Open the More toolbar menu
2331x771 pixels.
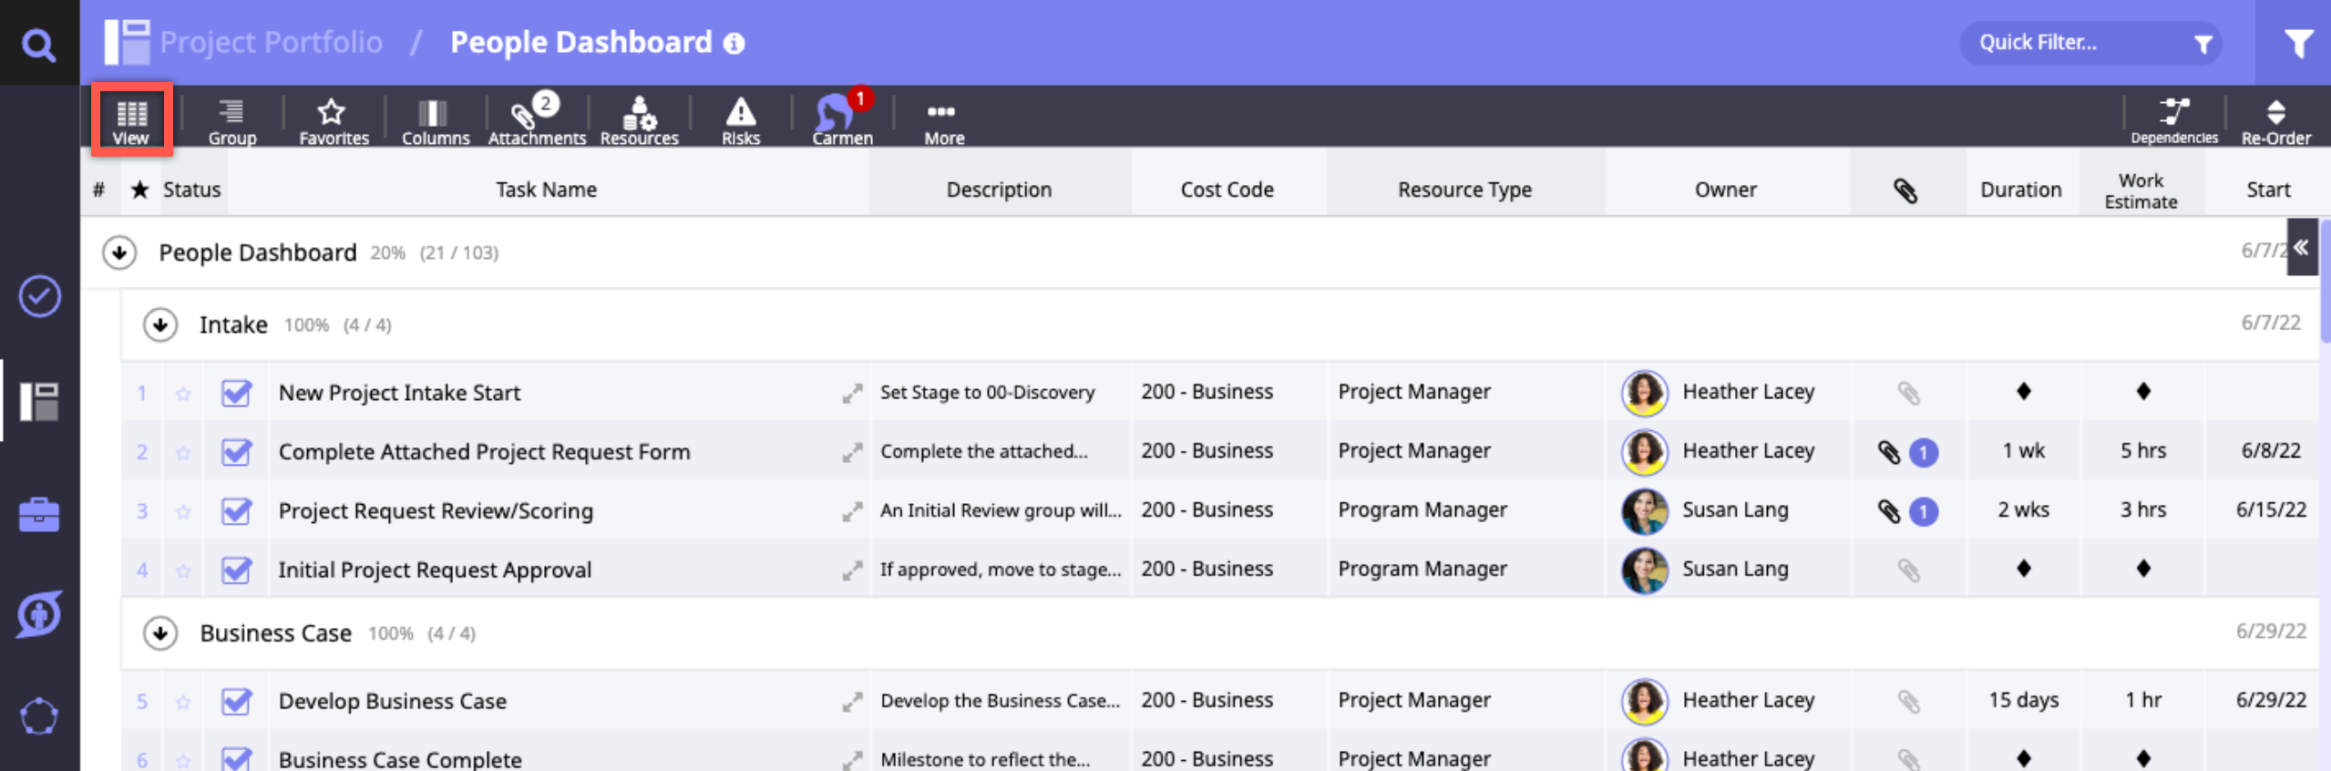pyautogui.click(x=943, y=120)
